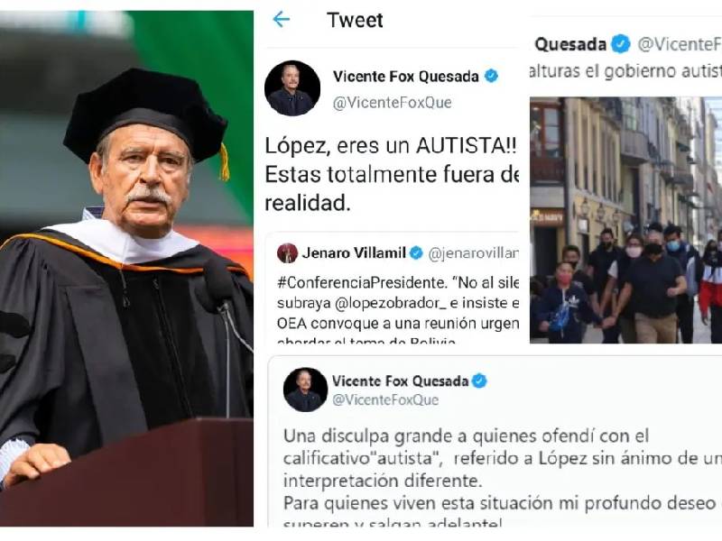Screen dimensions: 722x541
Task: Open the @VicenteFoxQue handle in top tweet
Action: coord(393,103)
